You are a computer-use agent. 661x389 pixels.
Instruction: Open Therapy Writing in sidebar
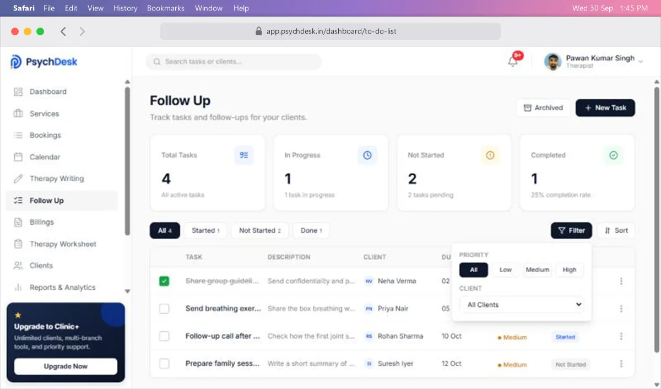(62, 179)
